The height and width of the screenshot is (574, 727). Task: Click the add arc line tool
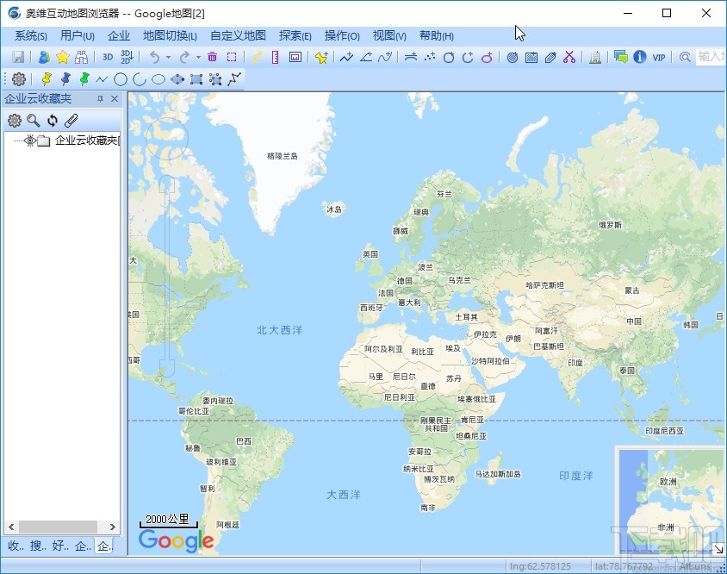point(410,57)
